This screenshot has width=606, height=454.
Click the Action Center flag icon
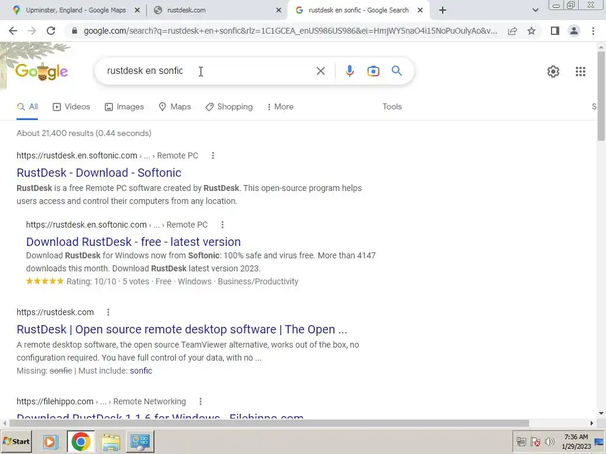(x=535, y=441)
